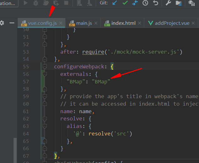Fold end marker at line 58
The width and height of the screenshot is (199, 163).
(45, 89)
